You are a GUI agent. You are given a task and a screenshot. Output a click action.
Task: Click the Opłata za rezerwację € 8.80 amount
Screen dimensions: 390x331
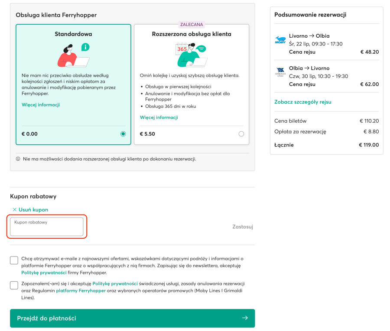(x=371, y=132)
